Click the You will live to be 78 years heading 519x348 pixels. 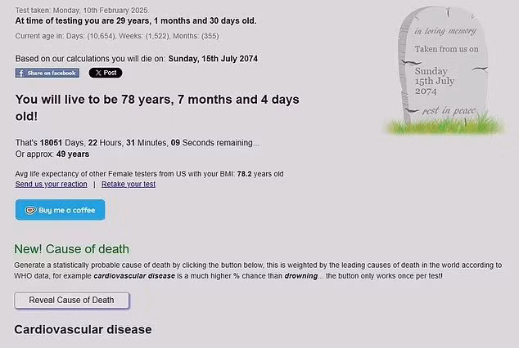point(157,108)
